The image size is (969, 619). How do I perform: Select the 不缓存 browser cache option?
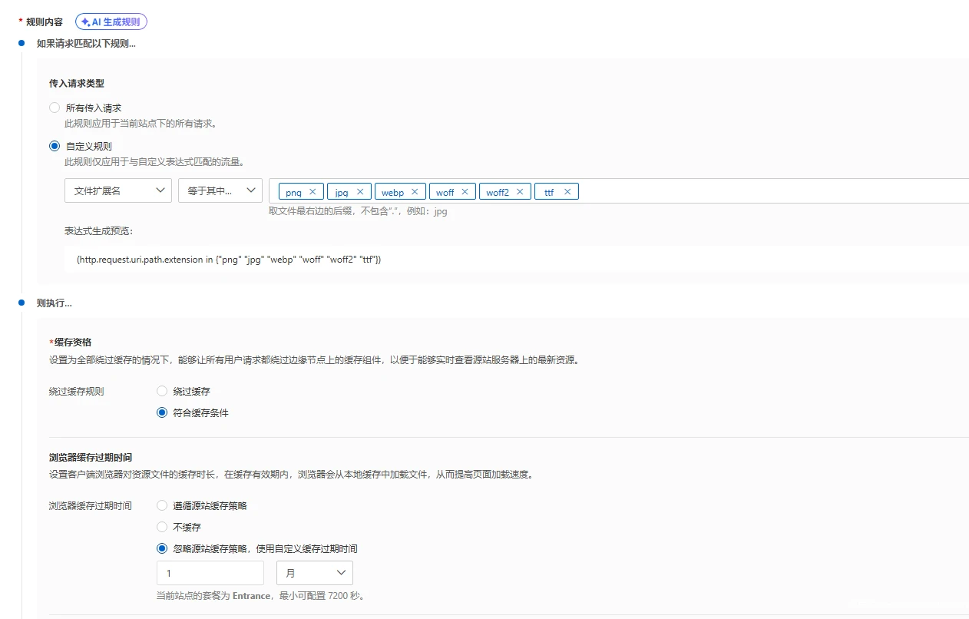pyautogui.click(x=162, y=528)
